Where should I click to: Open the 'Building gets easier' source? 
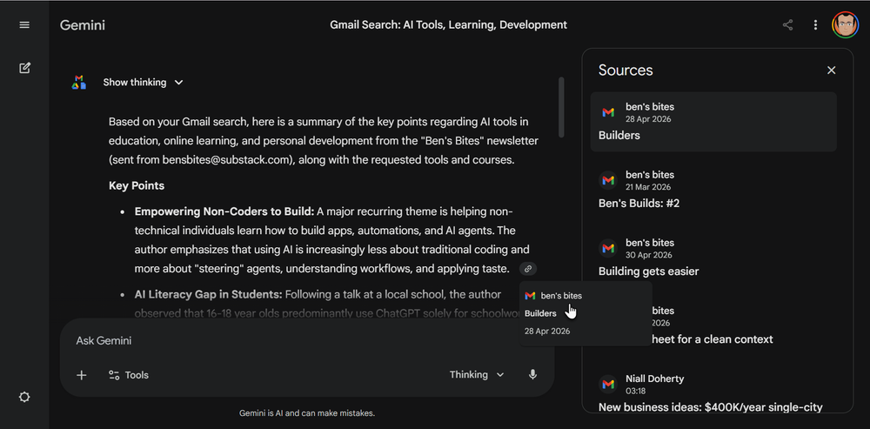(x=713, y=258)
